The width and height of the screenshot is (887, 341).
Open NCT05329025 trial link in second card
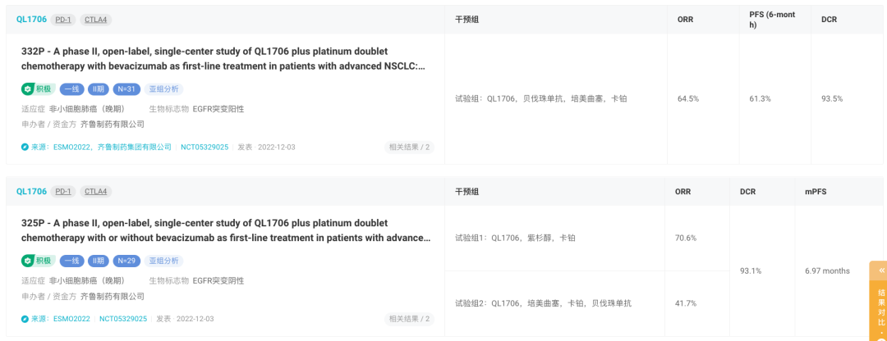(x=122, y=318)
